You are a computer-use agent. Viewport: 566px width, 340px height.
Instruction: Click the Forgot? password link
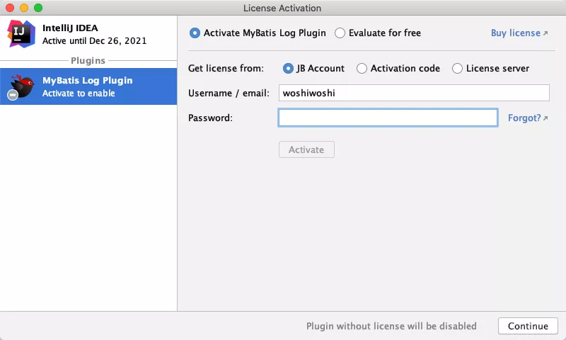(528, 118)
